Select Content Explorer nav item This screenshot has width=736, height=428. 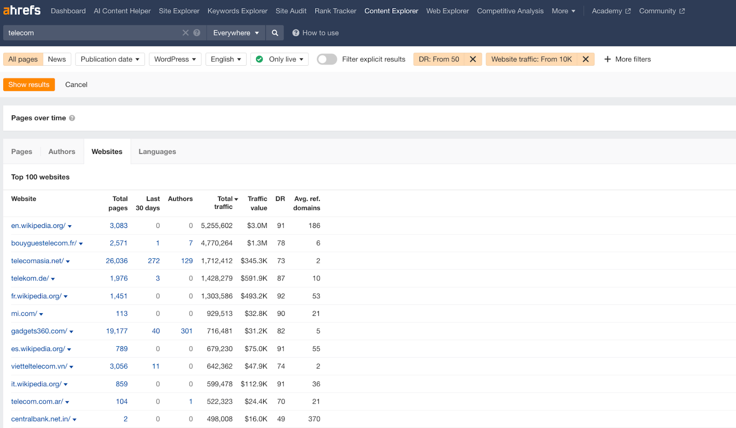click(x=391, y=11)
